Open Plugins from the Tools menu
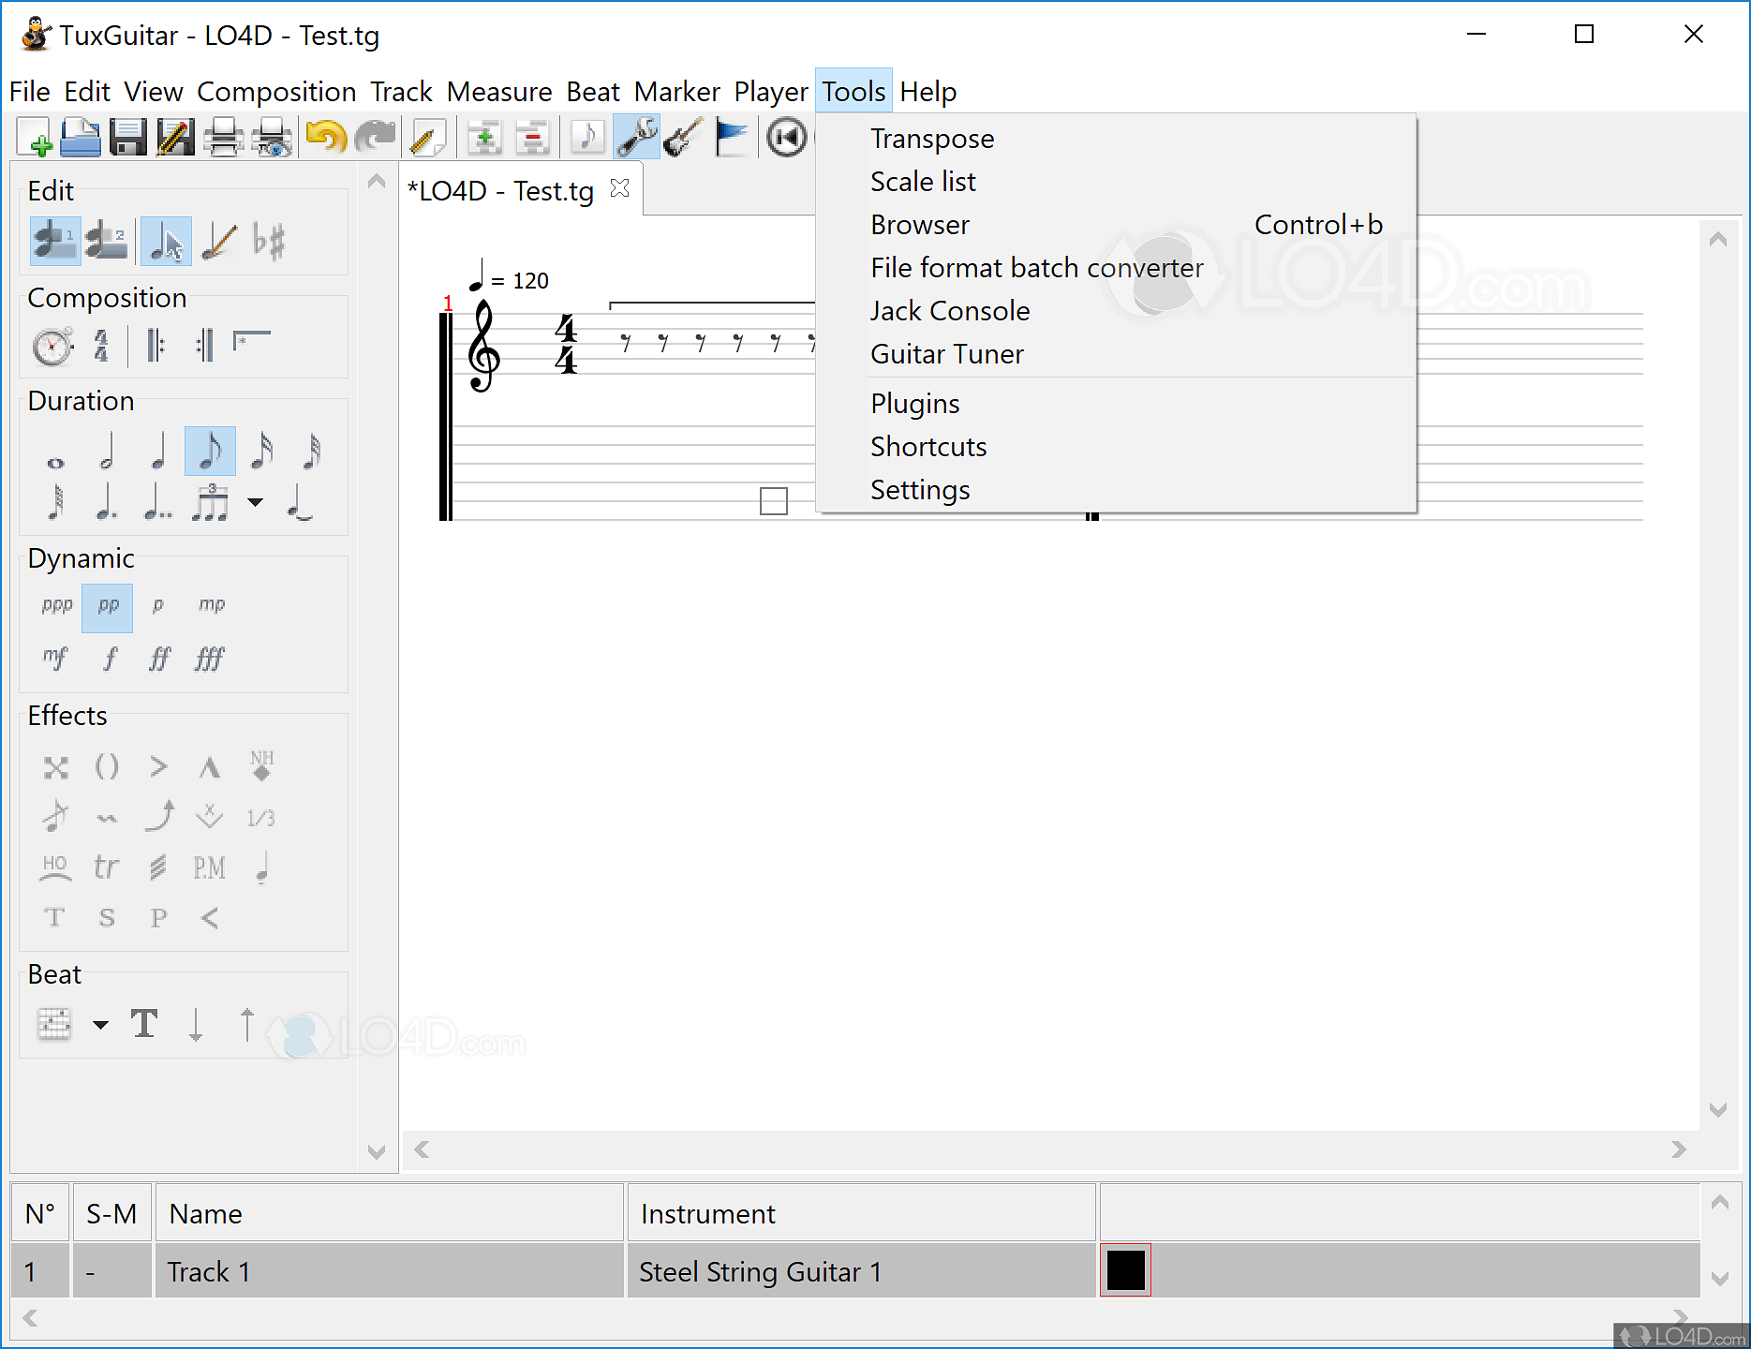 [914, 404]
